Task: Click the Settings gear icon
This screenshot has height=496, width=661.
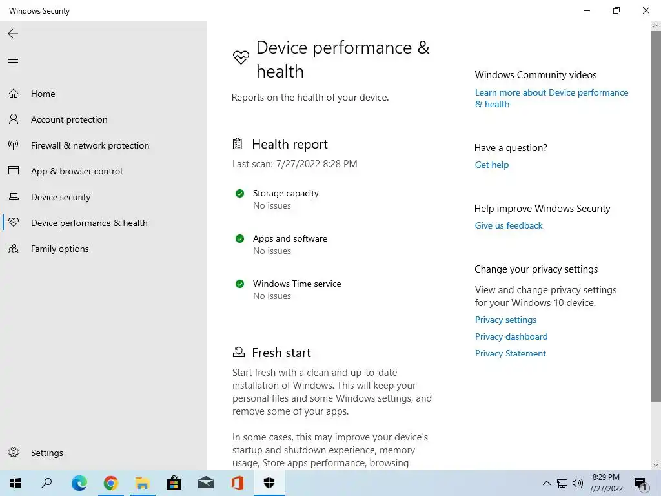Action: click(14, 452)
